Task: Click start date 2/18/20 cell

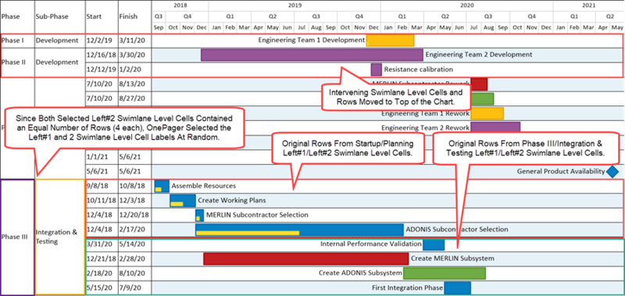Action: 102,273
